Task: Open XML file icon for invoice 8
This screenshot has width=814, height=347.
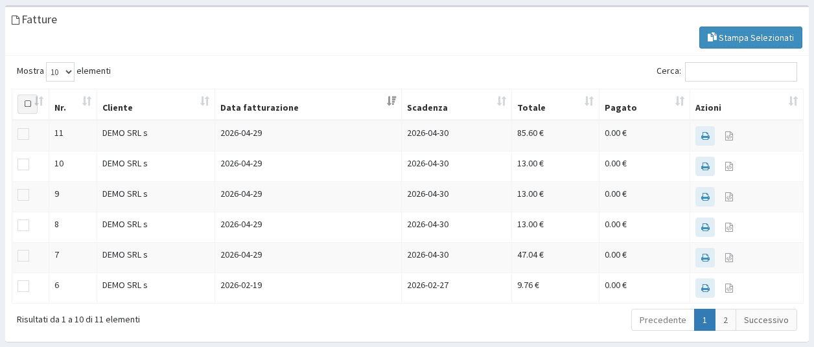Action: pos(729,227)
